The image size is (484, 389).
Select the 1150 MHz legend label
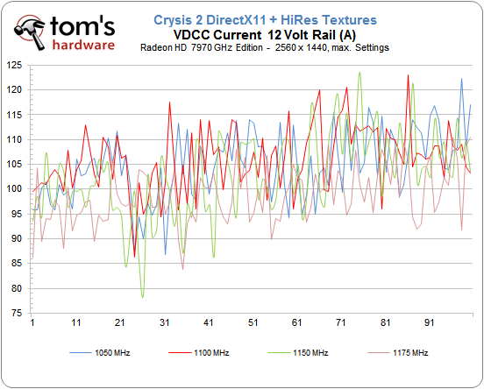310,352
